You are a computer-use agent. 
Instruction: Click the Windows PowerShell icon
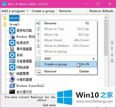pos(12,86)
